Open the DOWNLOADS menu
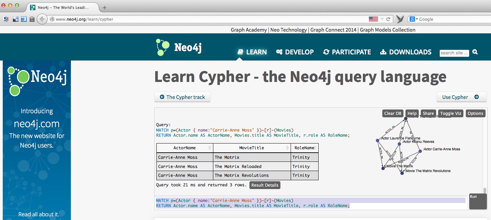This screenshot has width=491, height=220. click(406, 52)
